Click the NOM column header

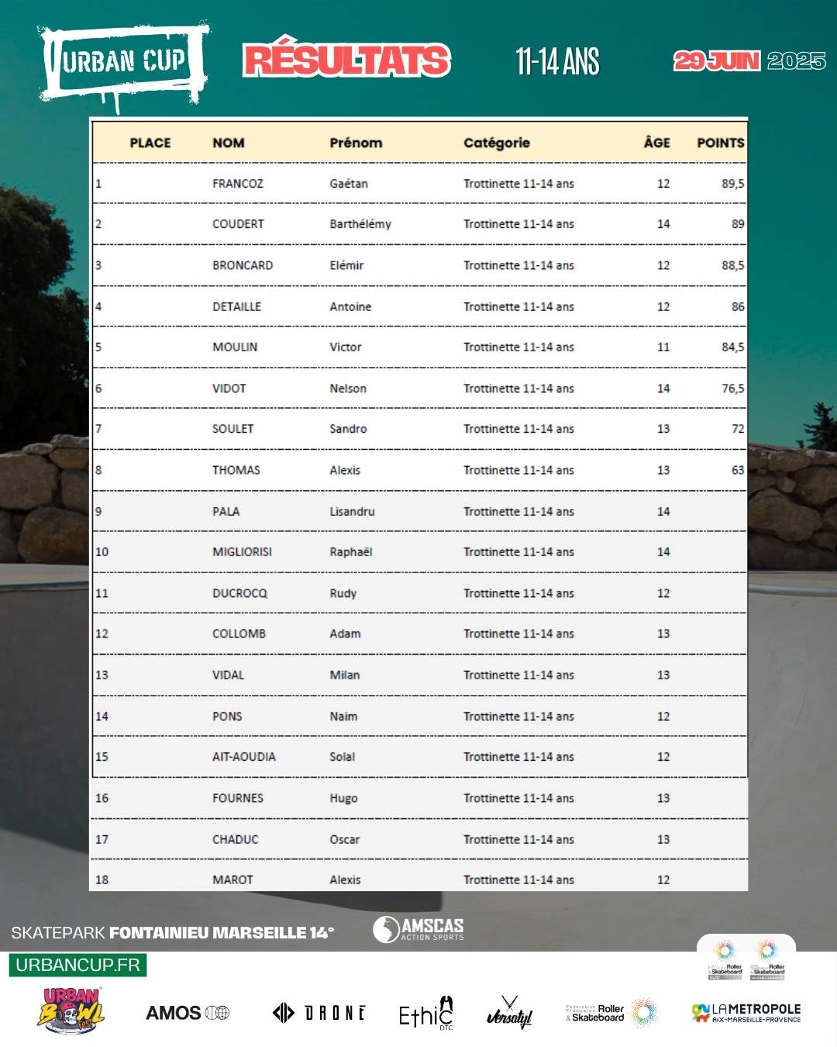point(229,143)
